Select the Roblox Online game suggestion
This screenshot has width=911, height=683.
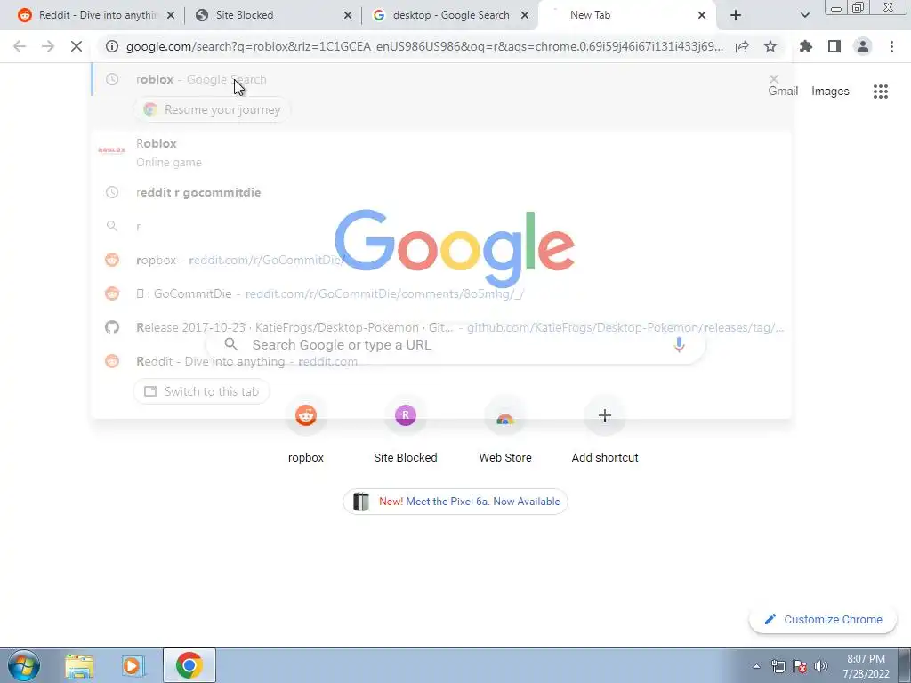[x=441, y=152]
